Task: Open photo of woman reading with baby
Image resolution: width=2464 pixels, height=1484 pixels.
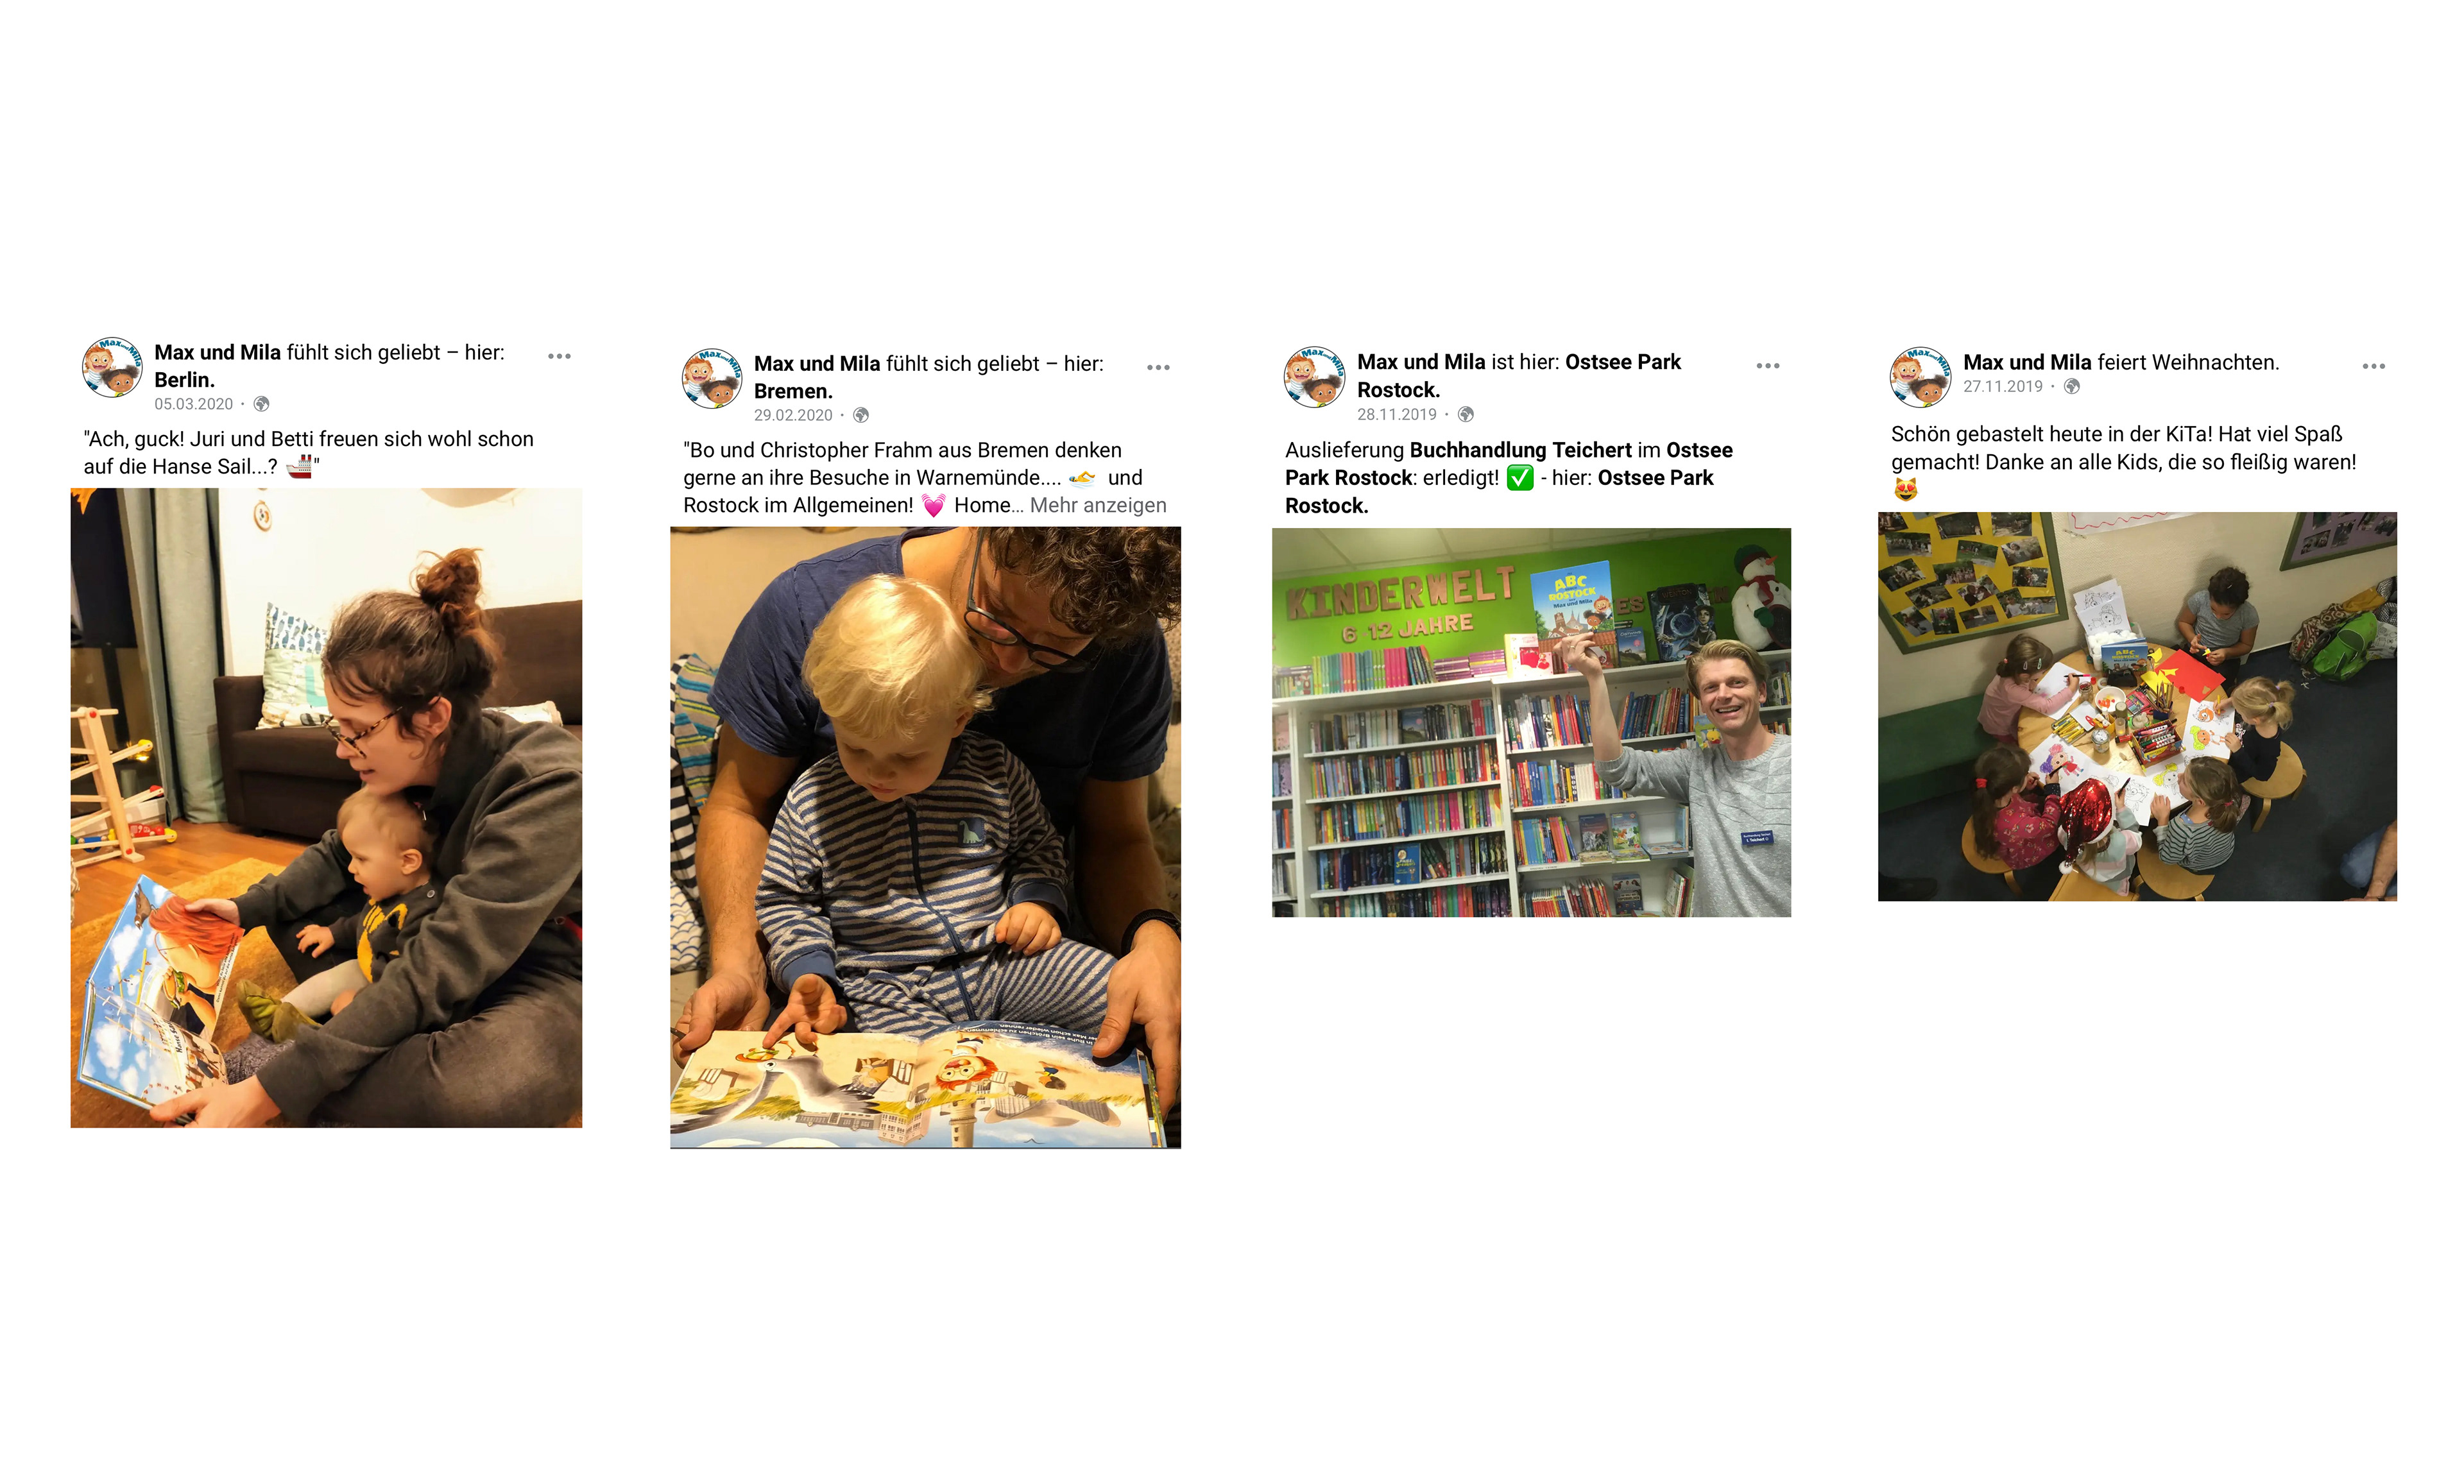Action: tap(326, 808)
